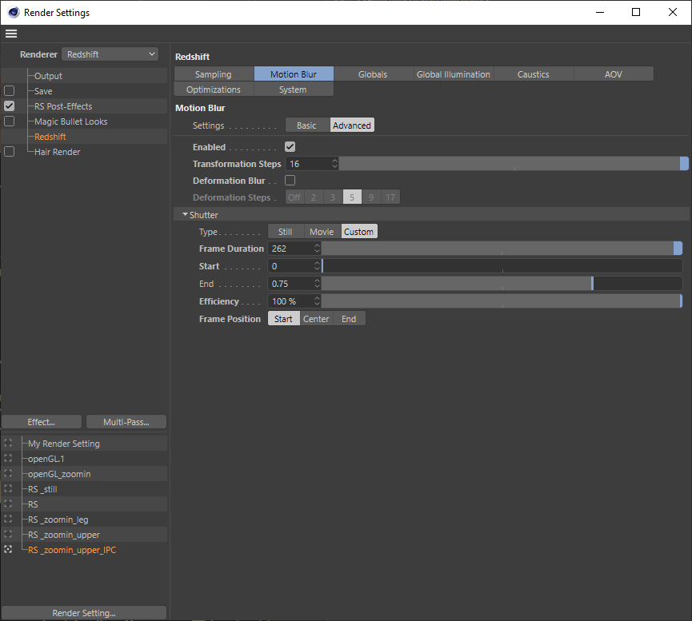Disable the motion blur Enabled checkbox
Viewport: 692px width, 621px height.
pyautogui.click(x=290, y=147)
